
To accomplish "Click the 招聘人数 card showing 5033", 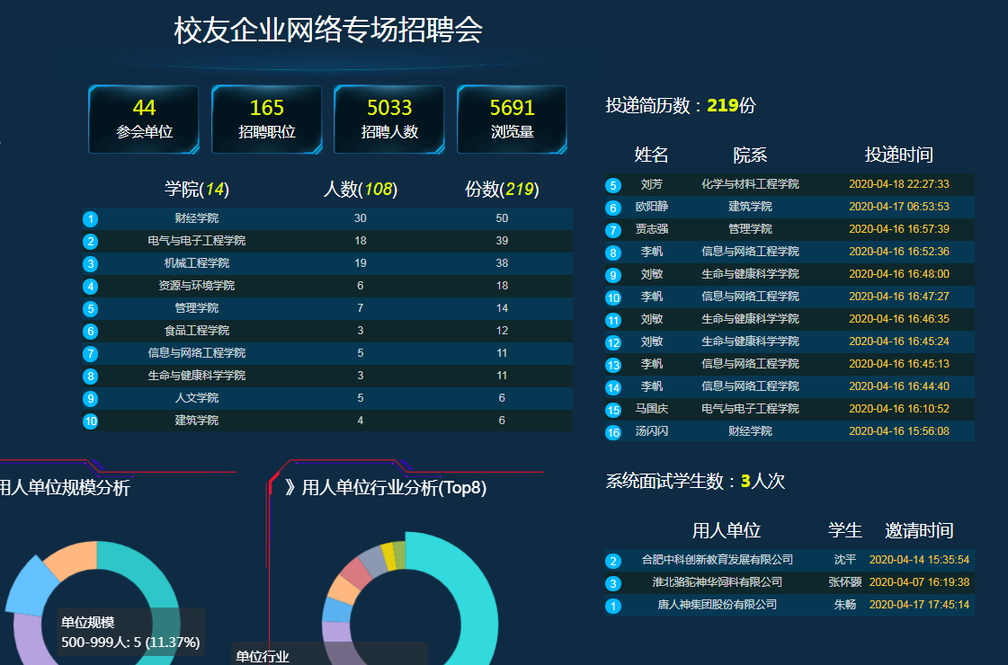I will (x=389, y=120).
